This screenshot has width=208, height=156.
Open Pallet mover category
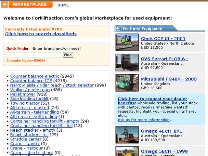coord(23,94)
